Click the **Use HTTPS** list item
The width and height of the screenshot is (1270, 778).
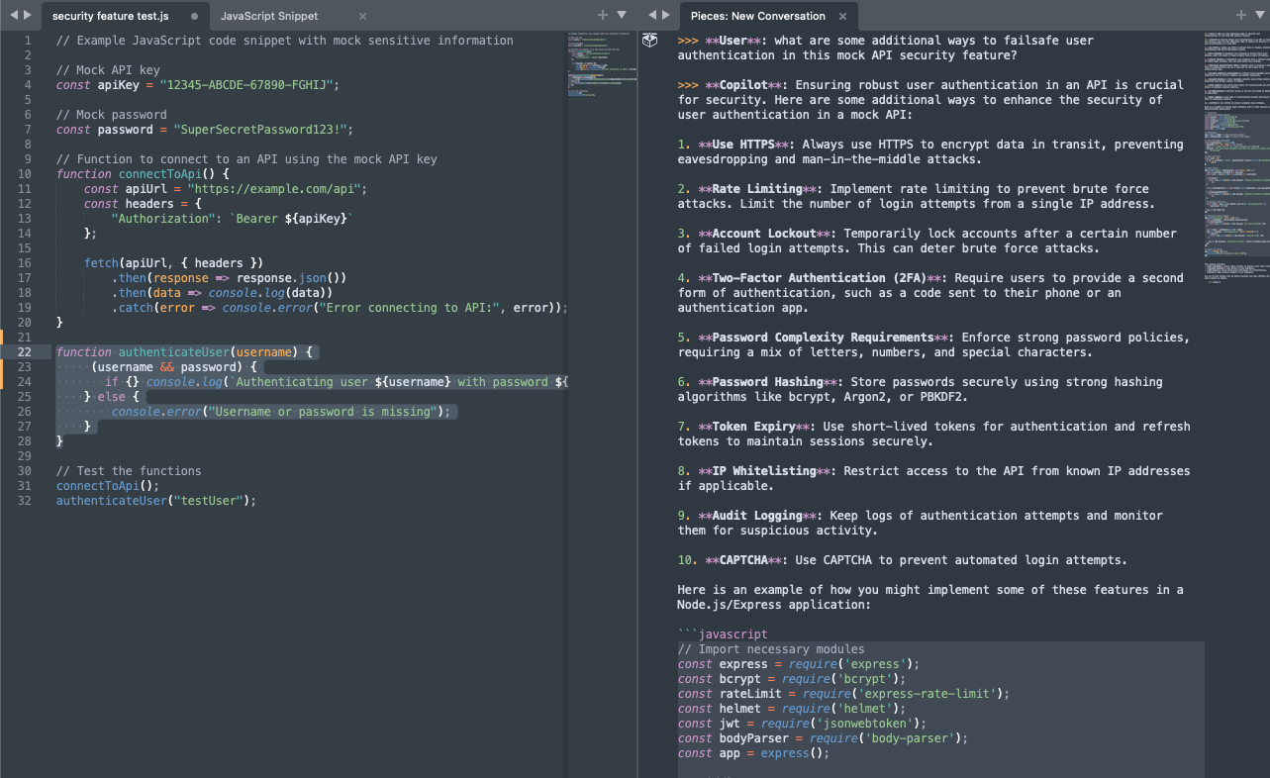[x=930, y=151]
